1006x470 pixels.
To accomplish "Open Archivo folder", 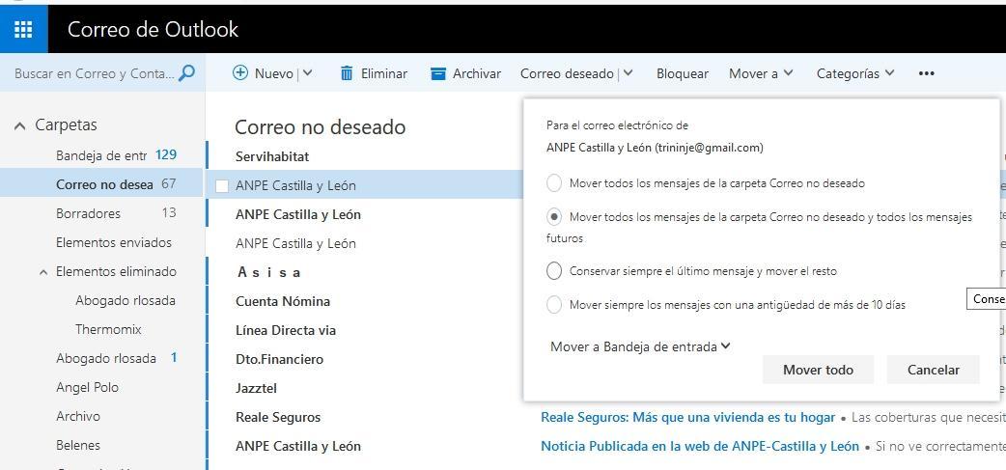I will click(77, 416).
